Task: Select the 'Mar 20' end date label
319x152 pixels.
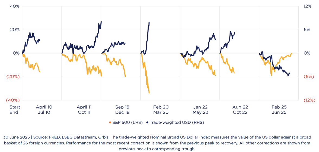Action: [161, 112]
